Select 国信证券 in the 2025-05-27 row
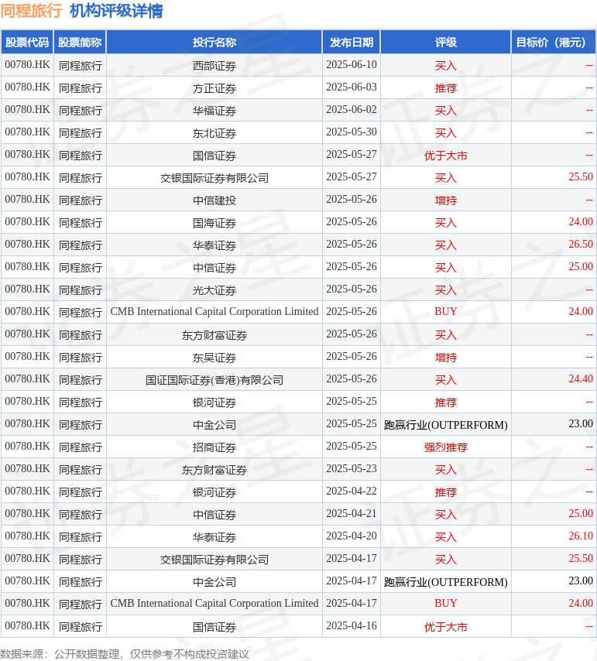The height and width of the screenshot is (661, 597). tap(214, 155)
